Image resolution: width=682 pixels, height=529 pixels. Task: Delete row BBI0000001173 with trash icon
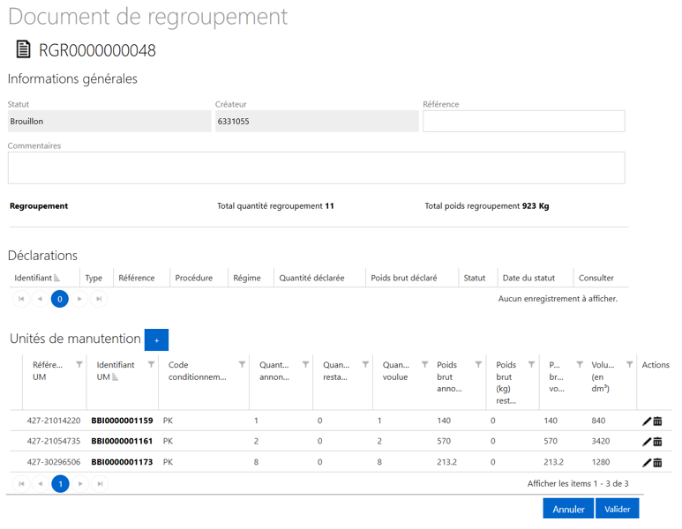pyautogui.click(x=658, y=462)
